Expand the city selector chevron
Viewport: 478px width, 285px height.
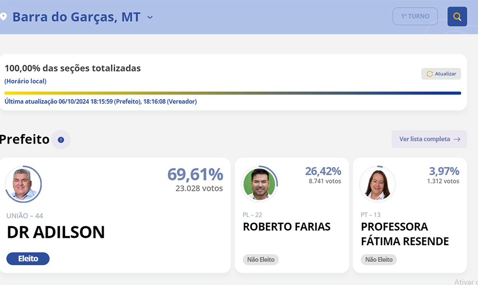(150, 17)
